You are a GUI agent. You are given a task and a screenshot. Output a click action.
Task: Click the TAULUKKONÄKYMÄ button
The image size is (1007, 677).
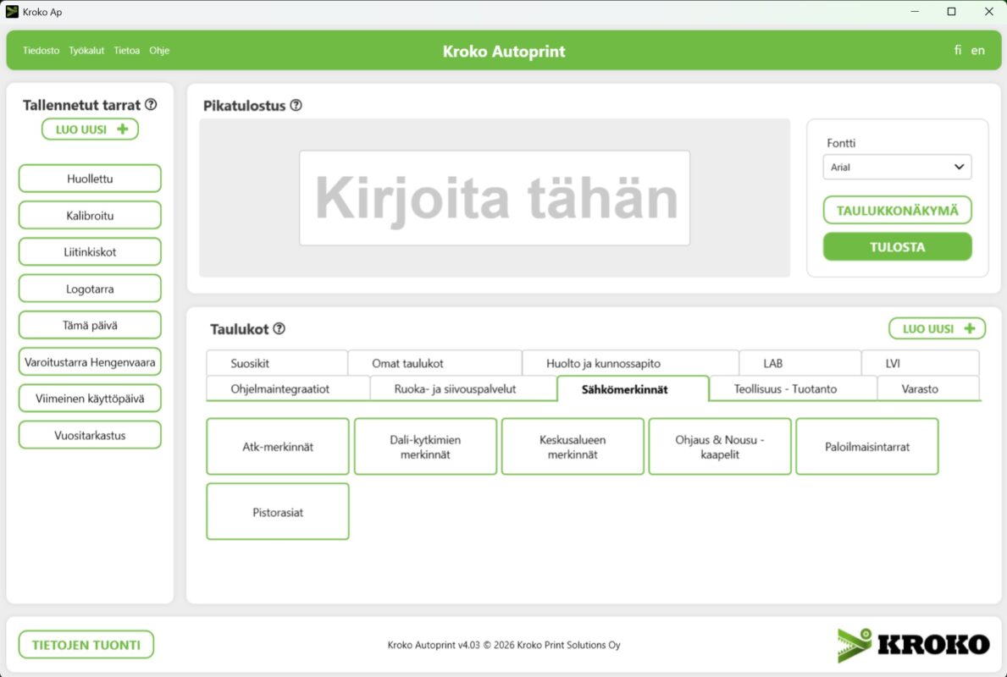click(x=897, y=211)
